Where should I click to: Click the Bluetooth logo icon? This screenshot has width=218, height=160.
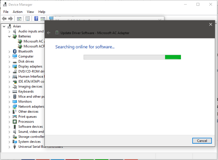[15, 51]
